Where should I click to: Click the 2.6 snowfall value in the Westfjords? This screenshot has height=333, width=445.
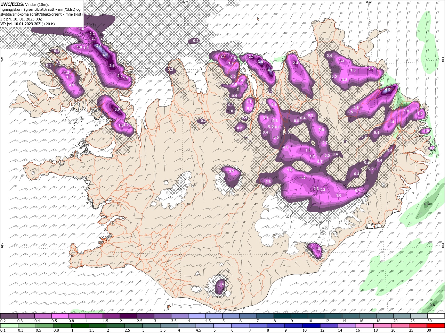coord(112,66)
